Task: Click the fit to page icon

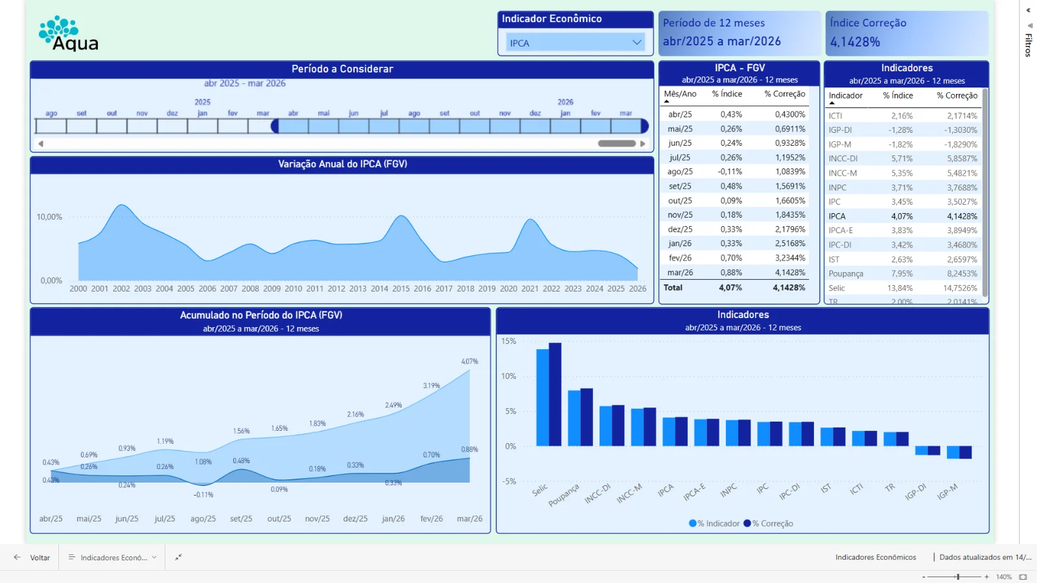Action: pos(1023,577)
